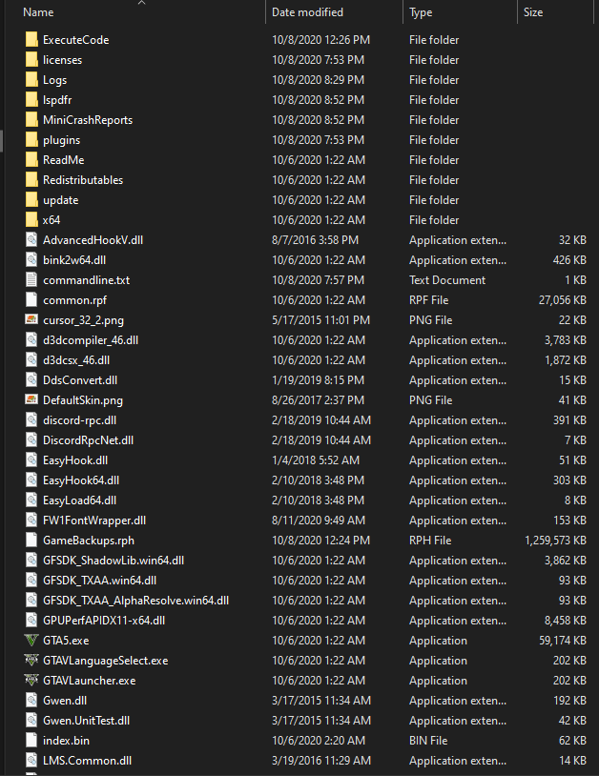This screenshot has height=776, width=599.
Task: Click the RPF File type cell
Action: [428, 300]
